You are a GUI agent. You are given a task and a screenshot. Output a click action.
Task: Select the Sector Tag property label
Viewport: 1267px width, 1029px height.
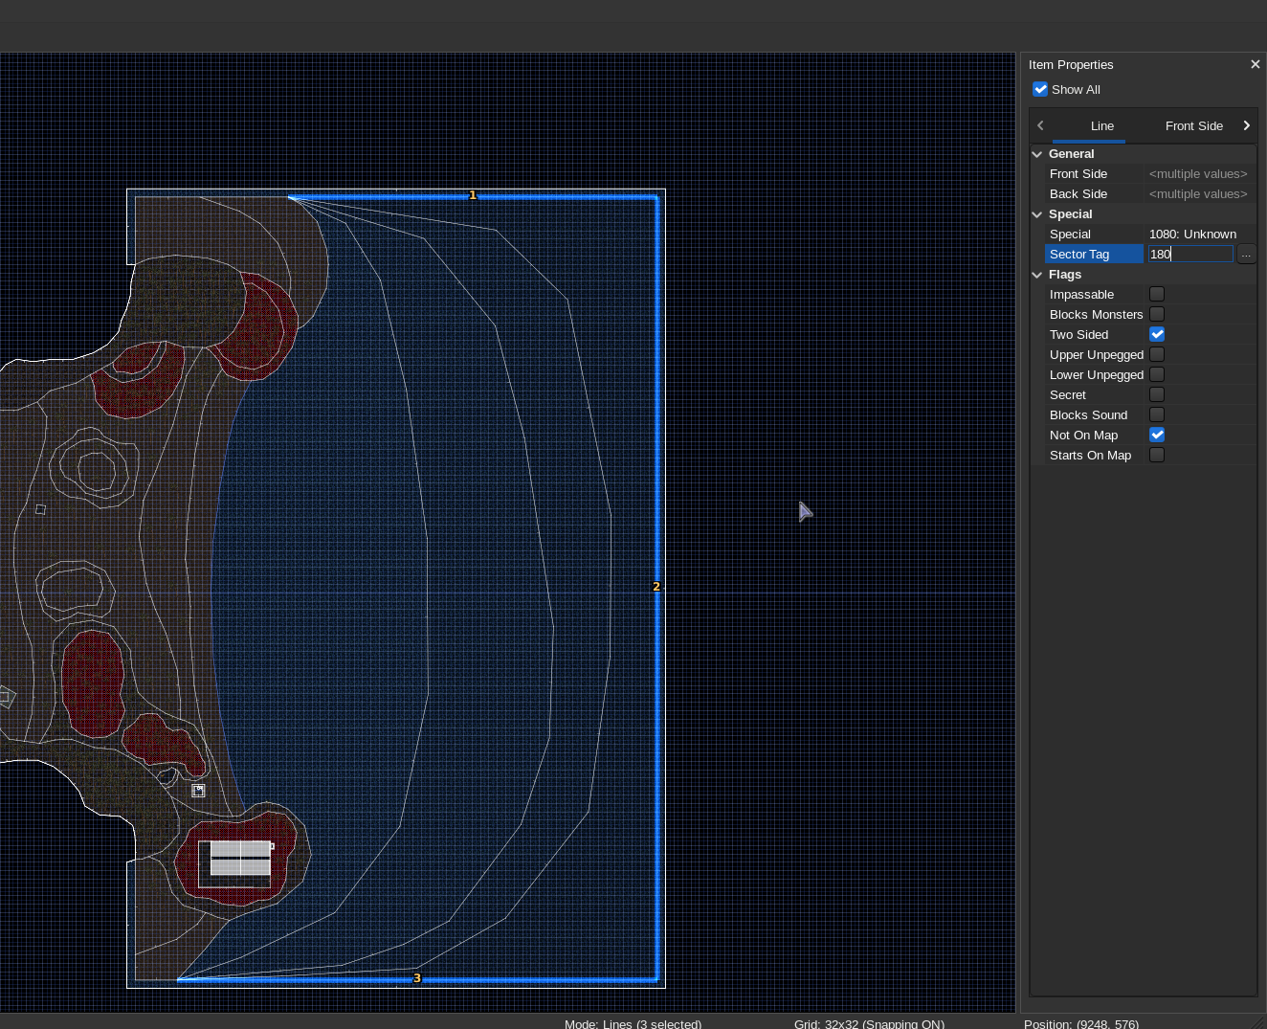point(1079,255)
